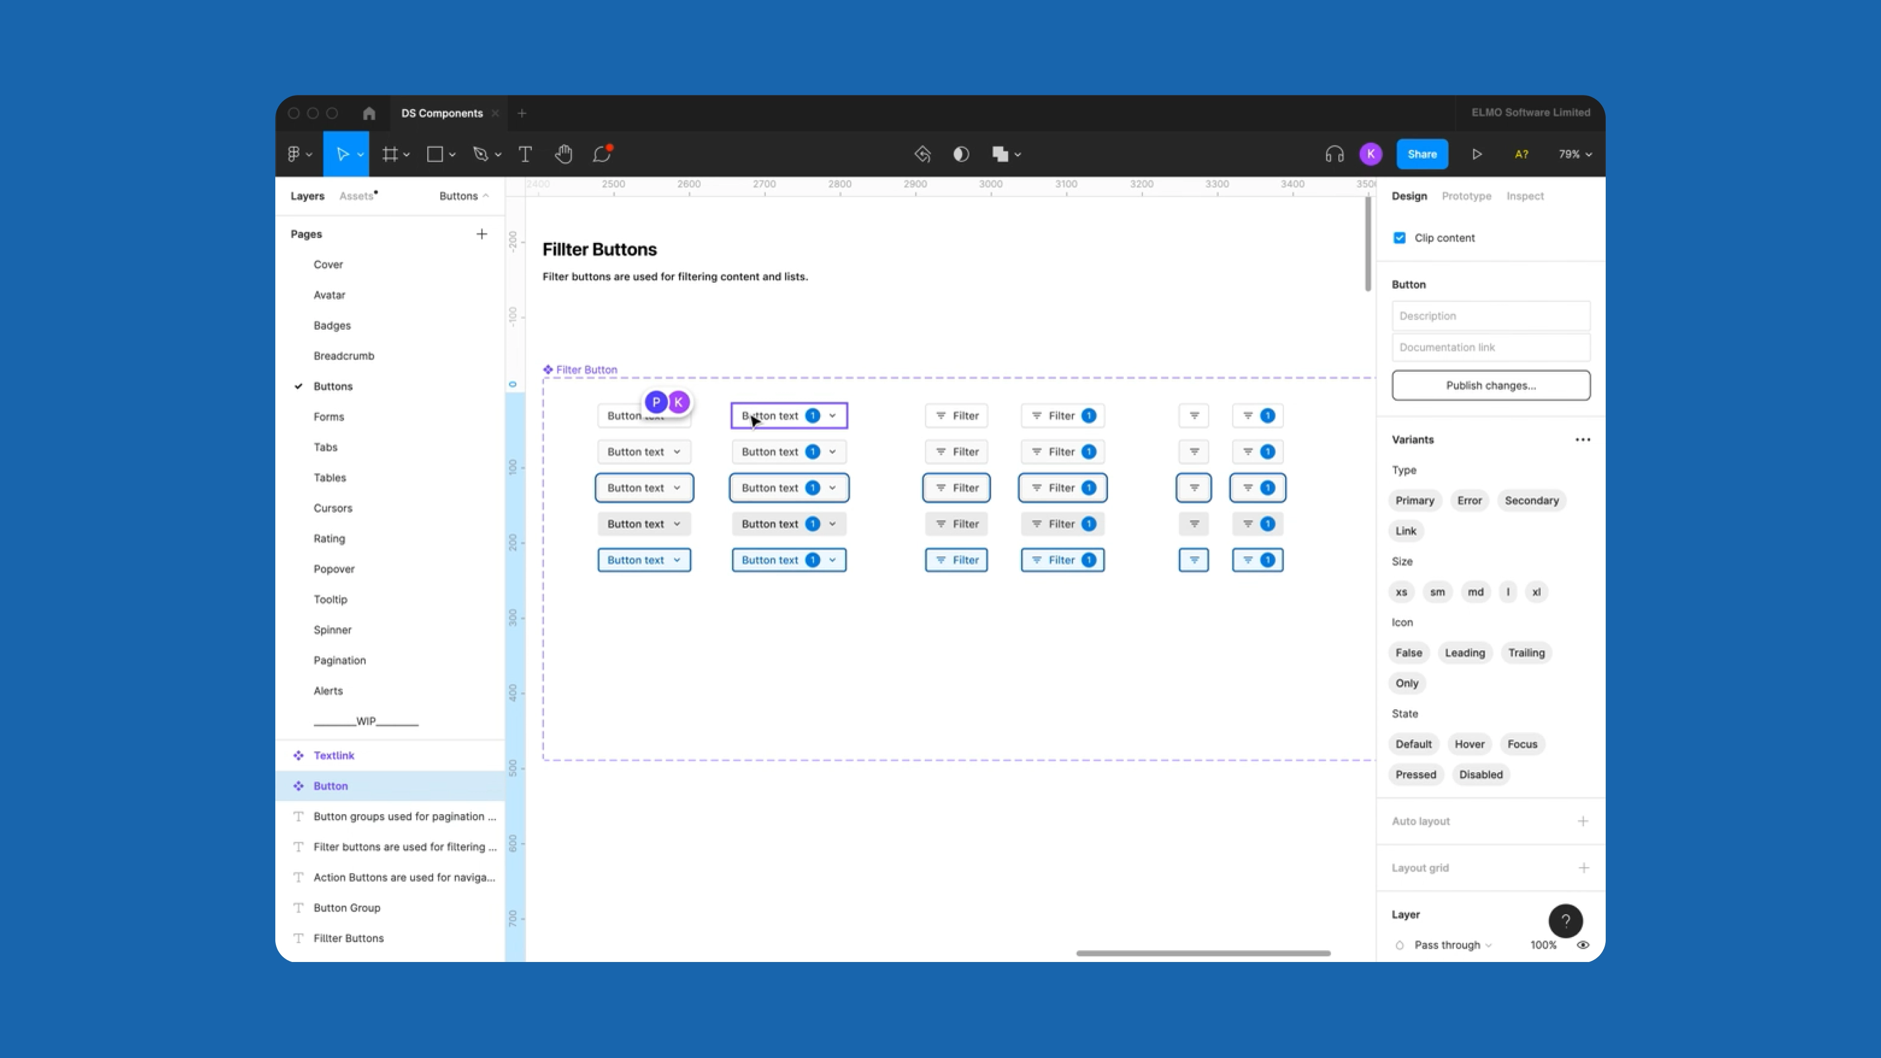Add Auto layout with plus icon
This screenshot has height=1058, width=1881.
[1582, 821]
